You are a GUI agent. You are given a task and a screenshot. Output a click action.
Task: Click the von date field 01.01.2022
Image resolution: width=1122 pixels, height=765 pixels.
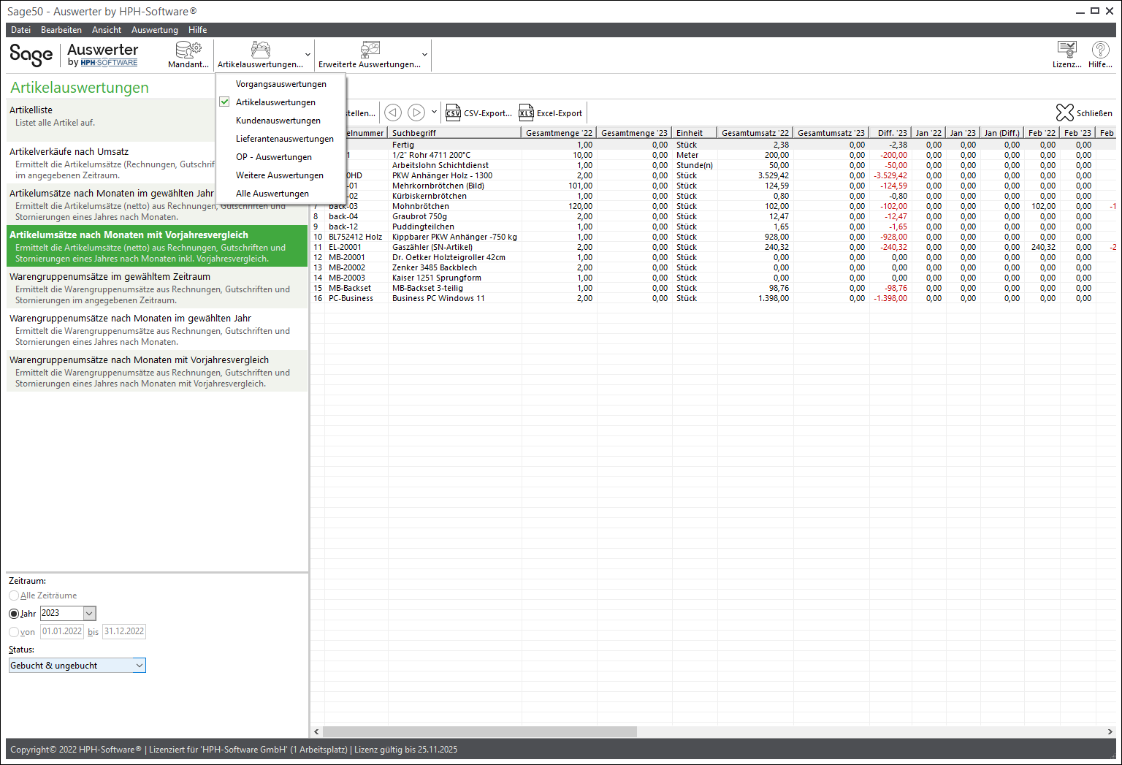pyautogui.click(x=62, y=631)
